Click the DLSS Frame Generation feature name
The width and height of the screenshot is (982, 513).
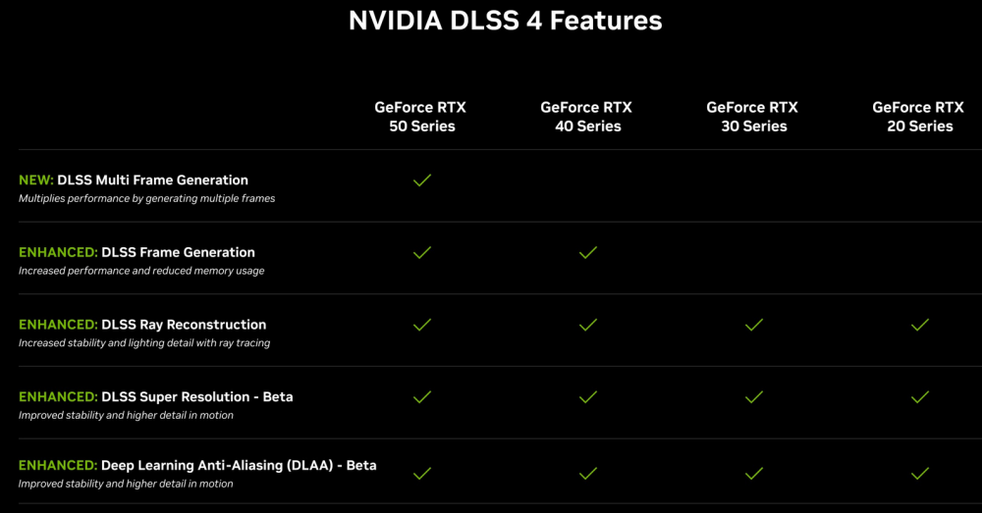click(x=178, y=252)
